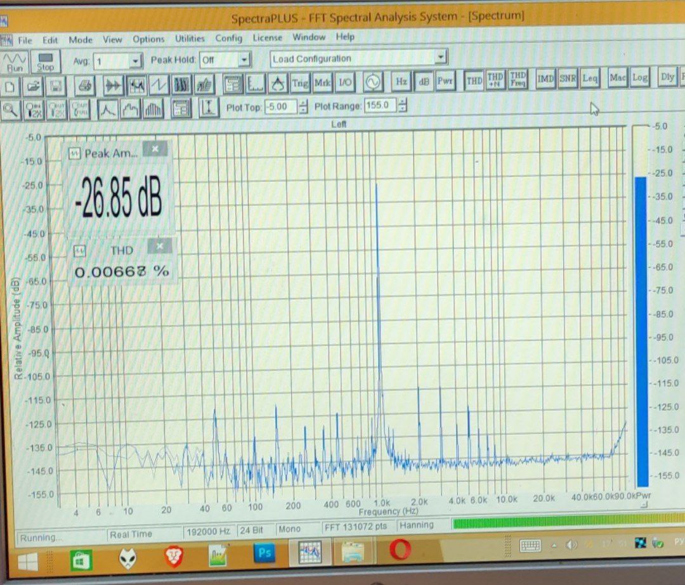The height and width of the screenshot is (585, 685).
Task: Create a new file with the blank page icon
Action: pyautogui.click(x=10, y=86)
